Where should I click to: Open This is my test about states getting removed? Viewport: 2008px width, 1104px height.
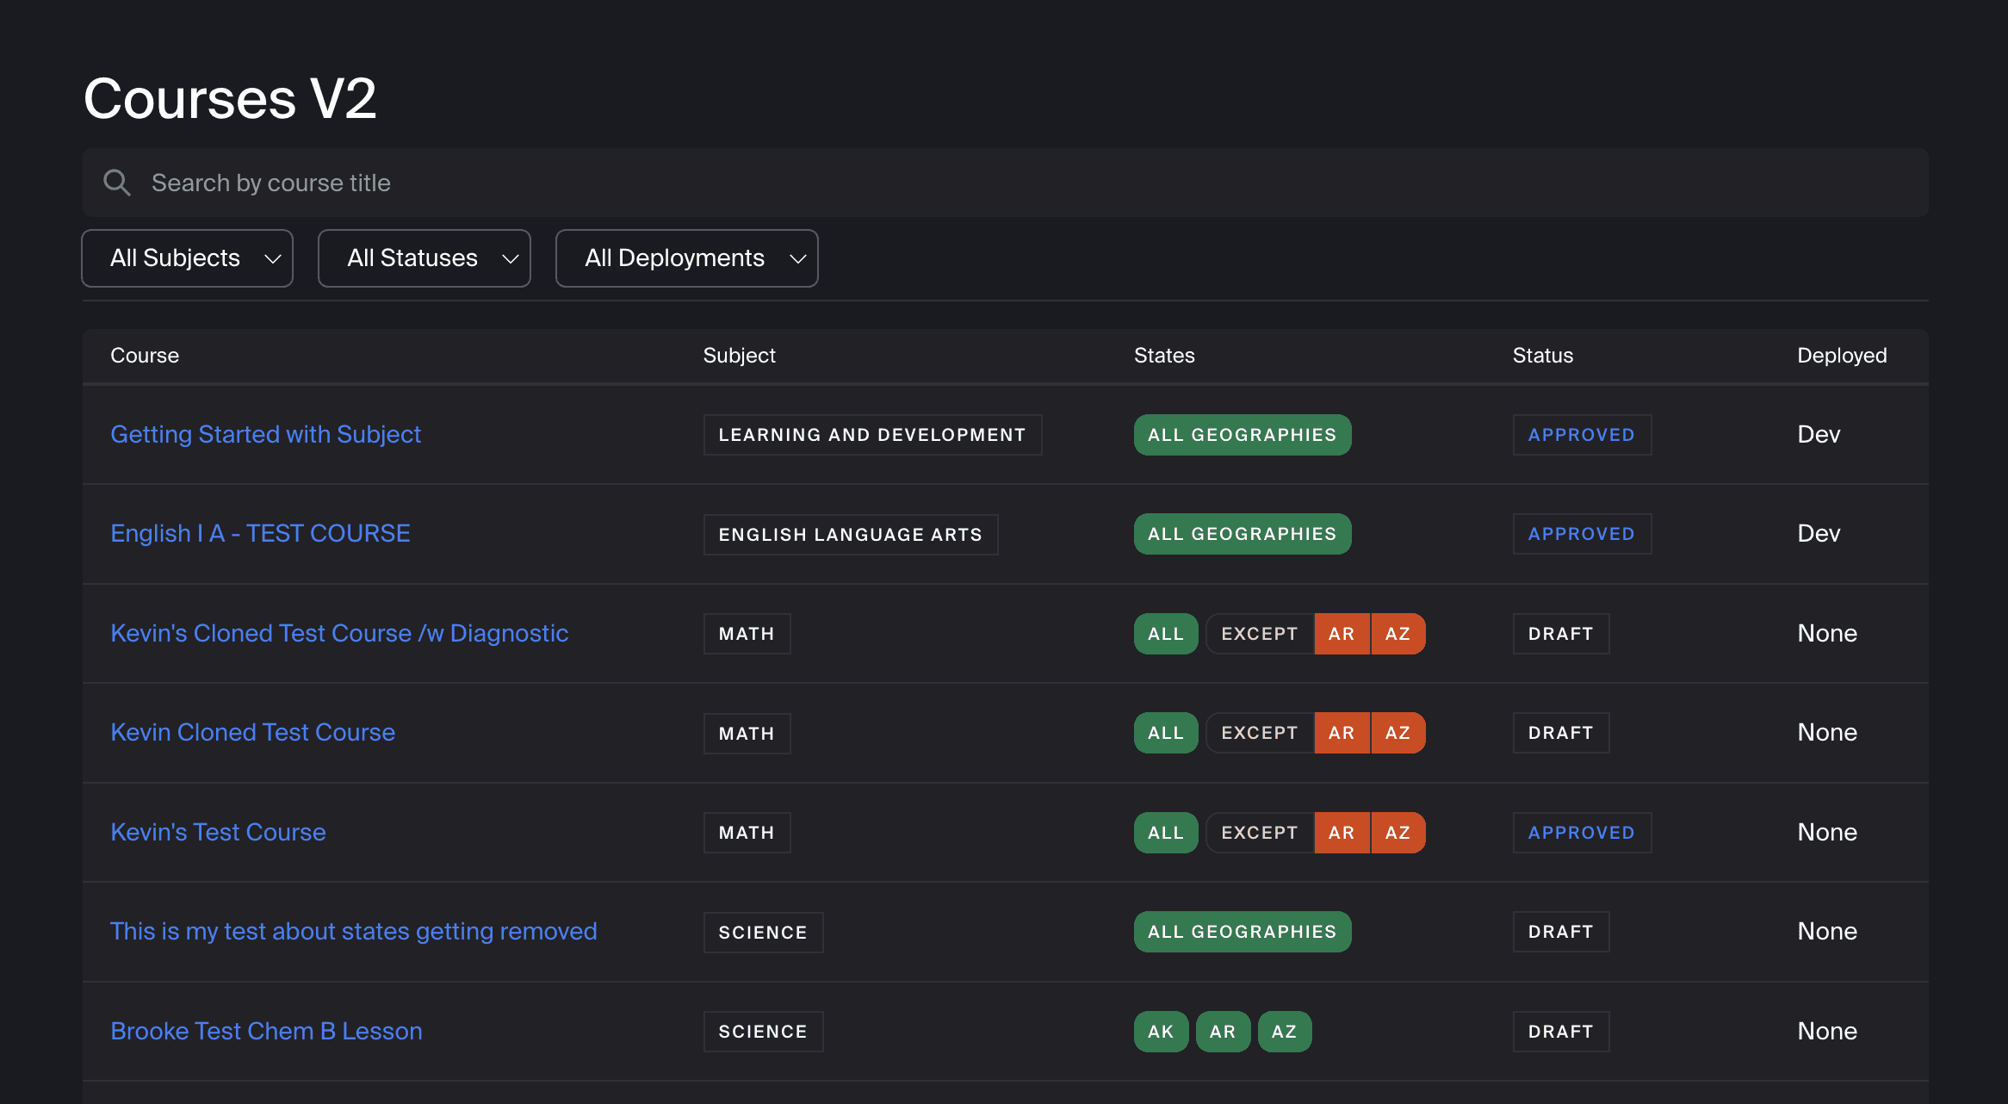tap(353, 931)
